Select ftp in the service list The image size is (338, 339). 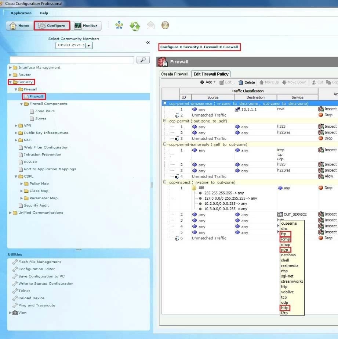pos(285,234)
